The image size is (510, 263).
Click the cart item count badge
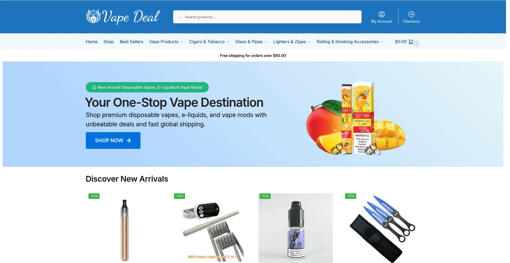pos(416,44)
